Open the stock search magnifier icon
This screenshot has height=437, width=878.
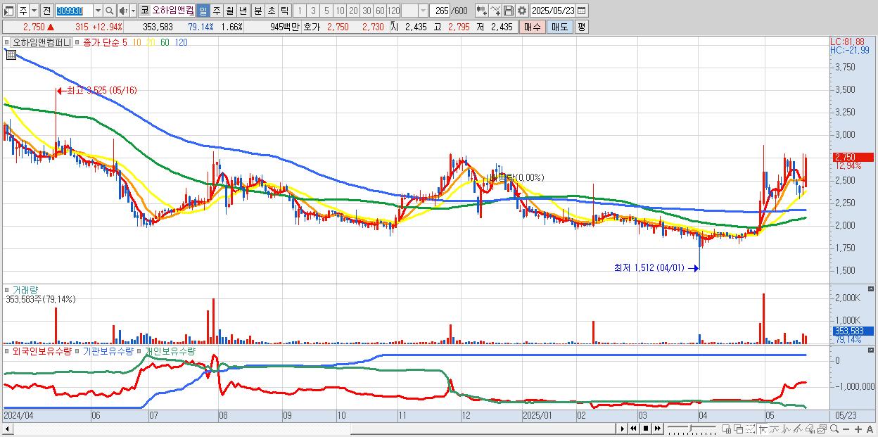click(x=110, y=11)
